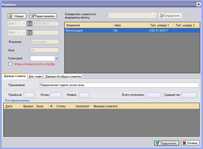Click the # column header in visits table
Viewport: 203px width, 149px height.
(x=52, y=106)
